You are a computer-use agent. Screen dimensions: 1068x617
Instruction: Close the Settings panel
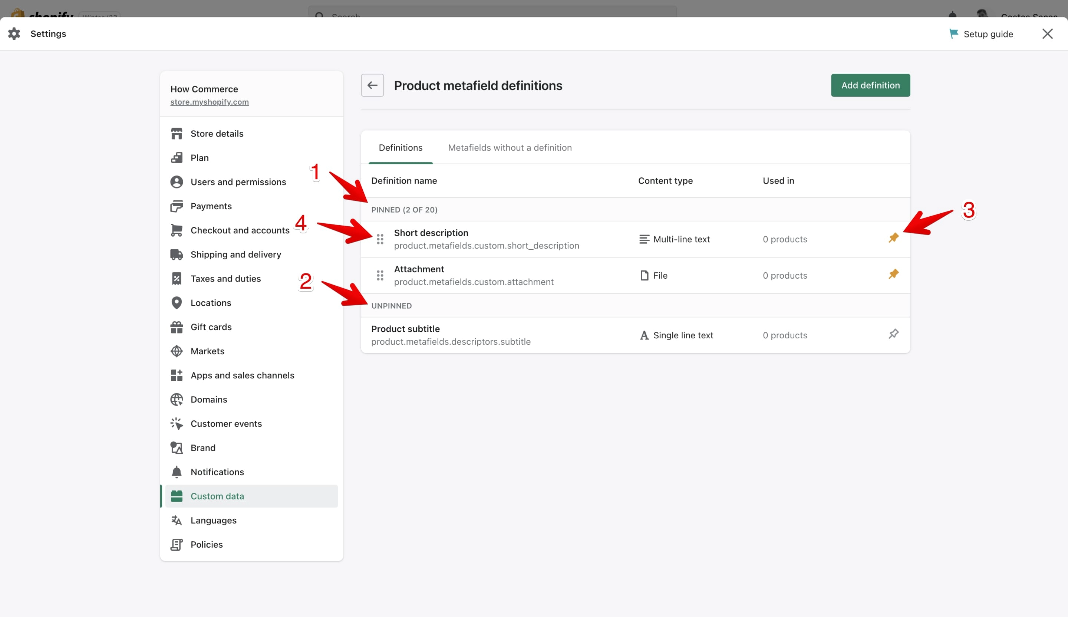tap(1047, 33)
